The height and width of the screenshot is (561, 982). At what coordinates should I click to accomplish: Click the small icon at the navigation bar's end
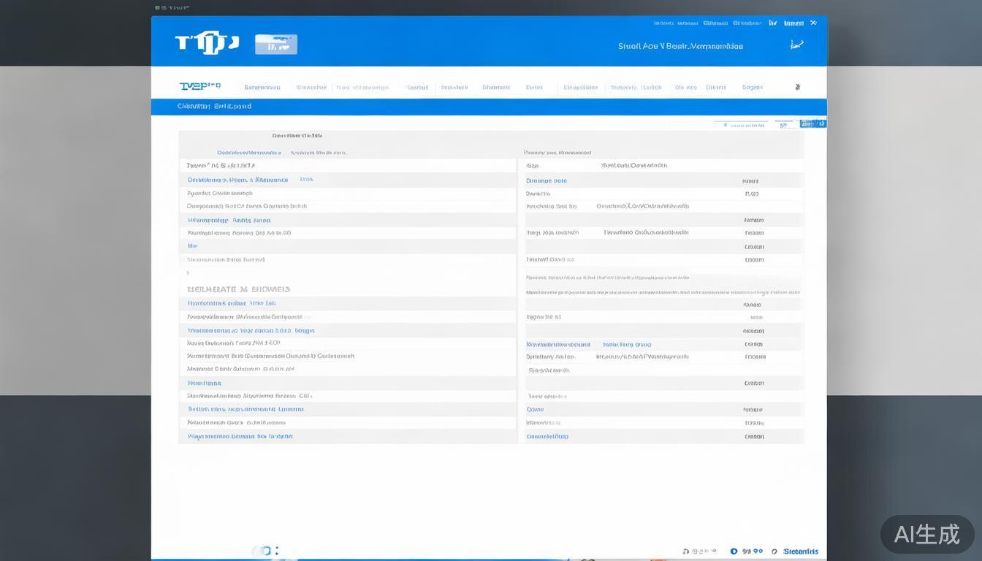pyautogui.click(x=797, y=87)
